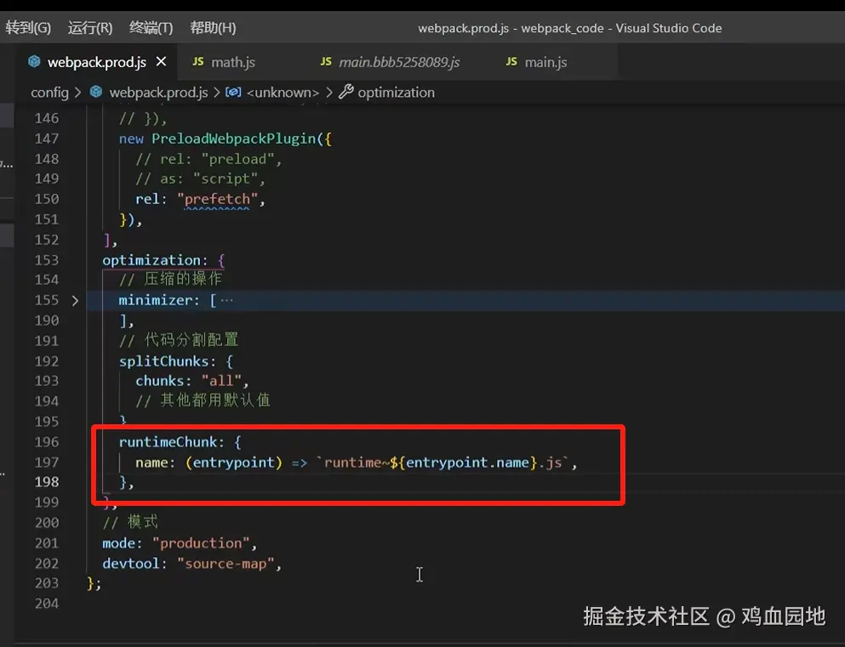845x647 pixels.
Task: Click the wrench icon in the breadcrumb
Action: point(345,92)
